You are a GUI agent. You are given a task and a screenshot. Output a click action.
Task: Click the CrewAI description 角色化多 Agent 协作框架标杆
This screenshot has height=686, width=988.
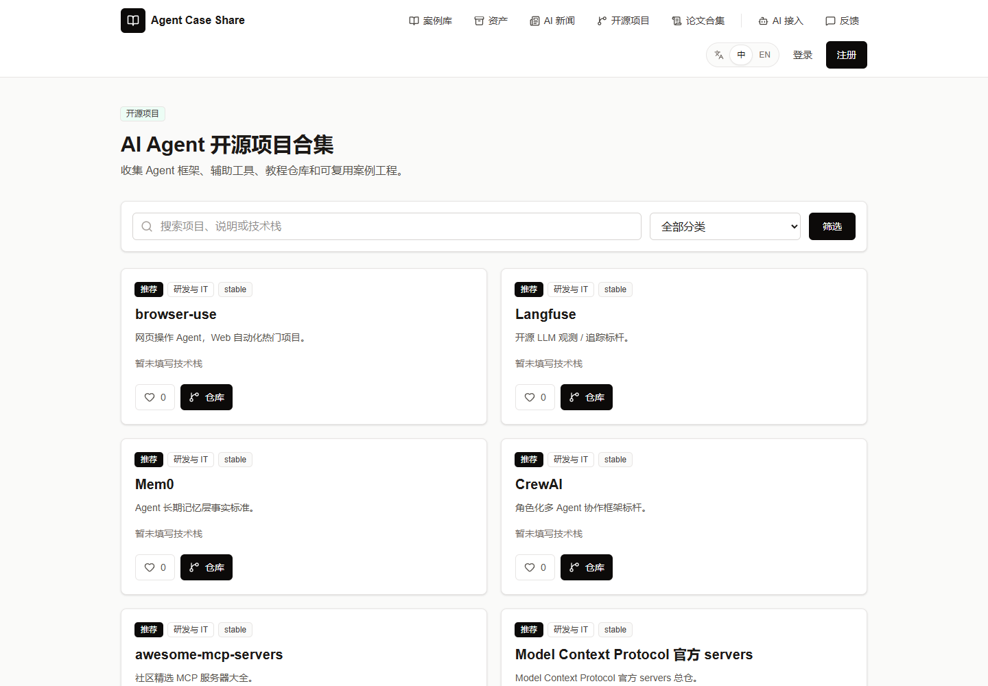pos(581,508)
